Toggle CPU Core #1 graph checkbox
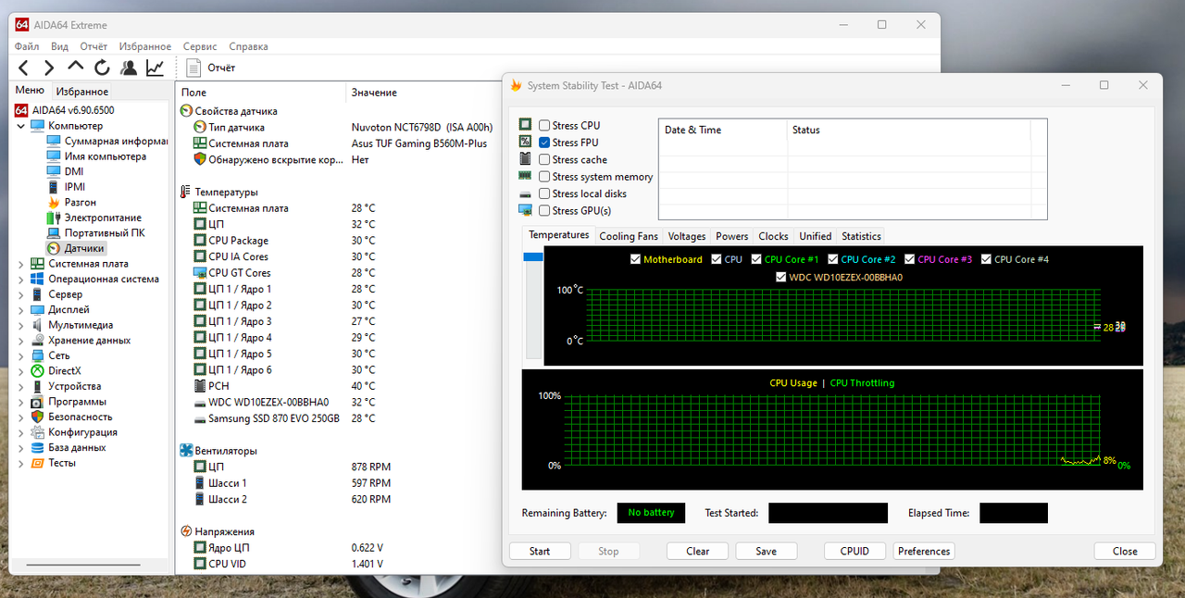Image resolution: width=1185 pixels, height=598 pixels. (756, 259)
